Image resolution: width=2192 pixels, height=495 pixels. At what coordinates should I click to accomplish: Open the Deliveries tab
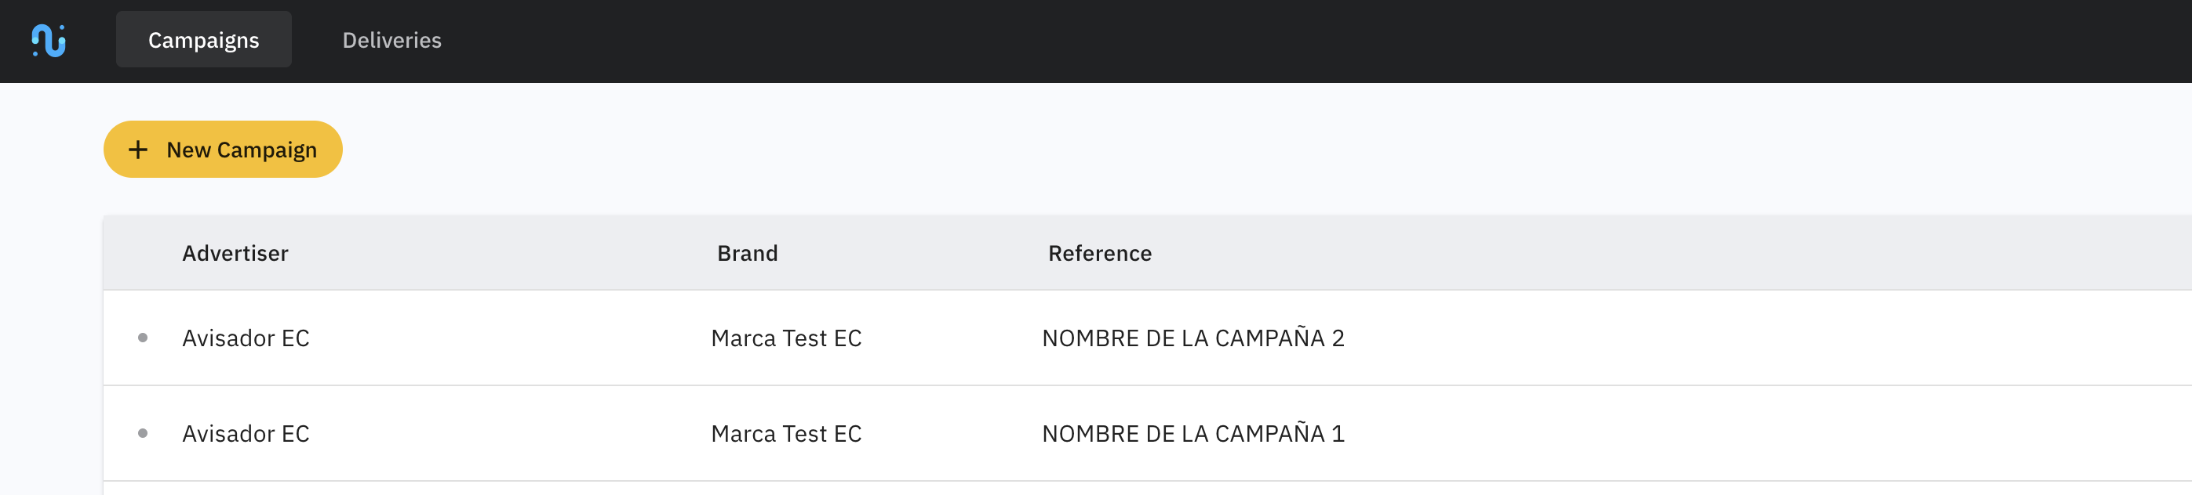coord(391,40)
